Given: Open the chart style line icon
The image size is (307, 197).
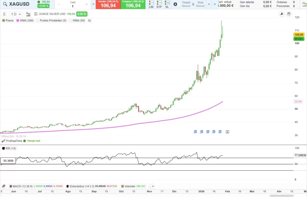Looking at the screenshot, I should point(28,14).
